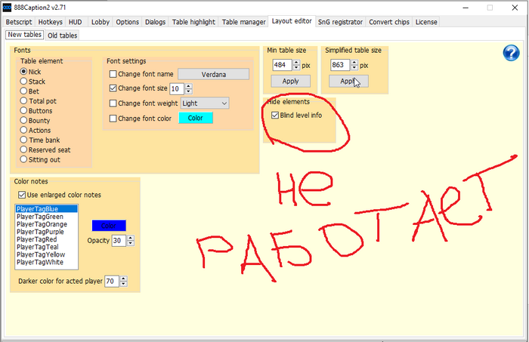529x342 pixels.
Task: Select PlayerTagRed in the list
Action: point(47,239)
